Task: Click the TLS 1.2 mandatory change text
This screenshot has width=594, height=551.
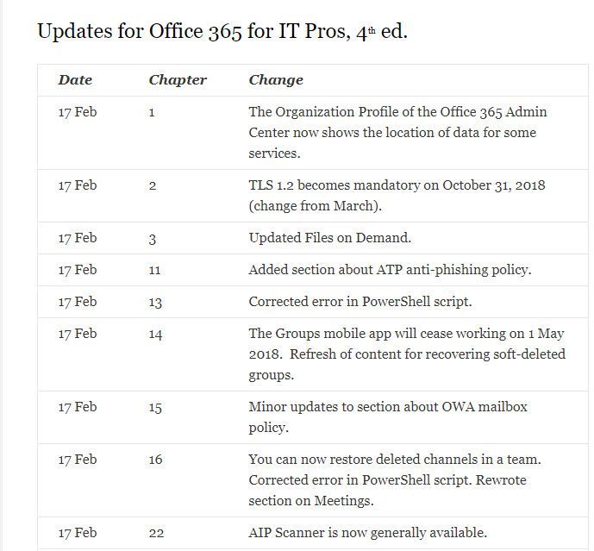Action: tap(397, 196)
